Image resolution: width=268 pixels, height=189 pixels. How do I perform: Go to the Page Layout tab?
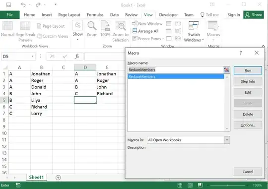pos(69,15)
